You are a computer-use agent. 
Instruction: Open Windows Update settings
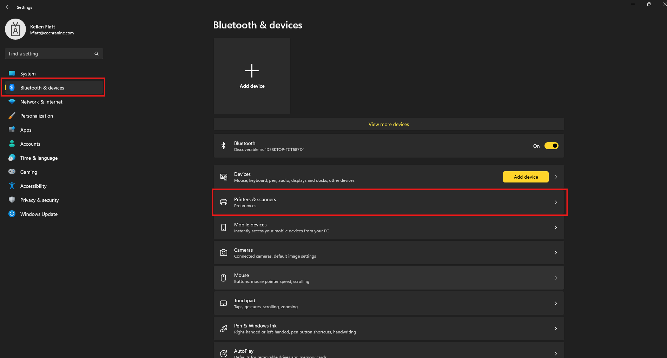[54, 214]
